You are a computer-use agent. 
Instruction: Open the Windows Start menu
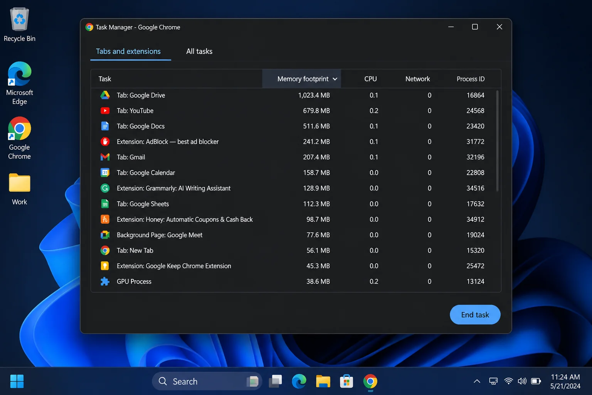(17, 381)
